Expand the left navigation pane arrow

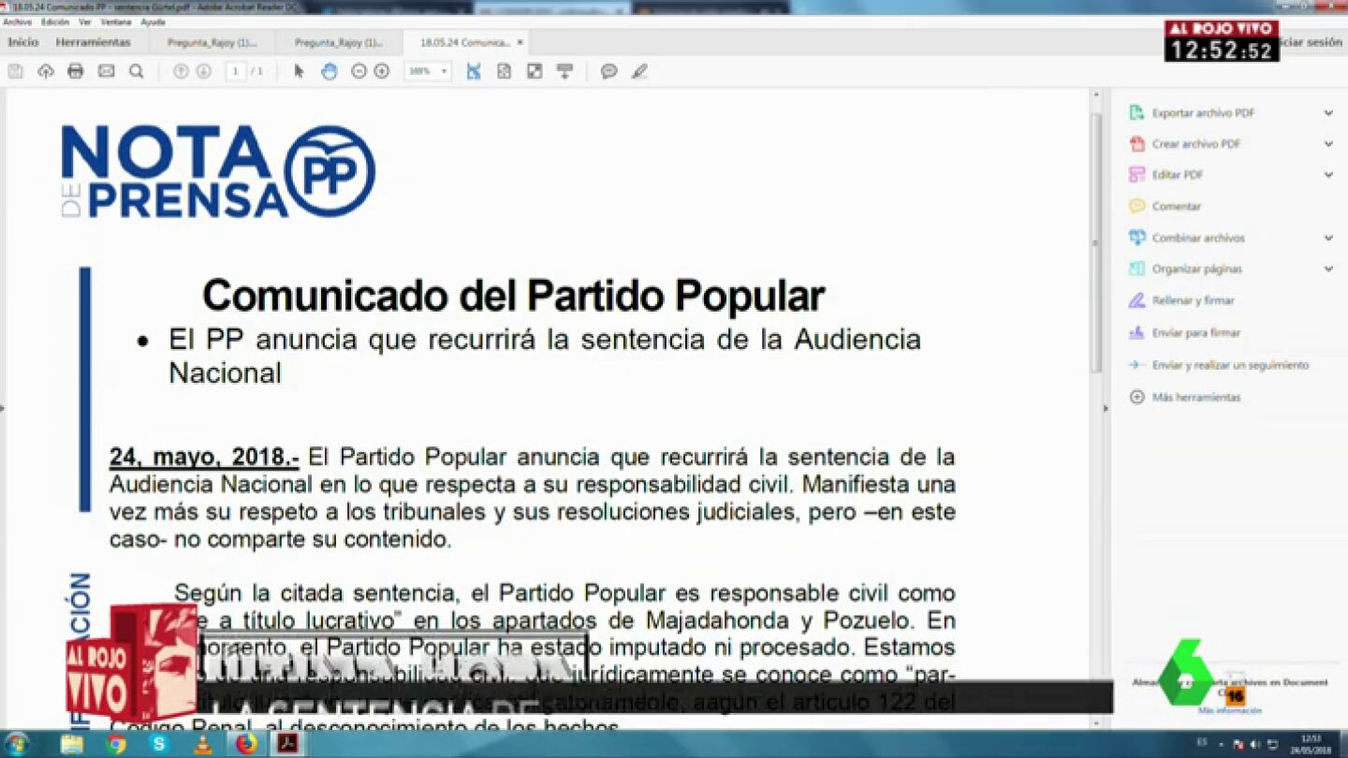click(3, 408)
